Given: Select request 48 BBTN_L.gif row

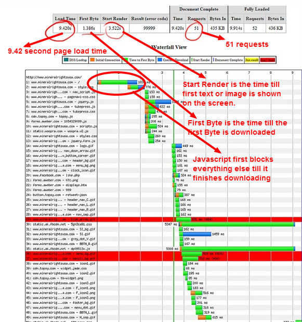Looking at the screenshot, I should click(164, 313).
